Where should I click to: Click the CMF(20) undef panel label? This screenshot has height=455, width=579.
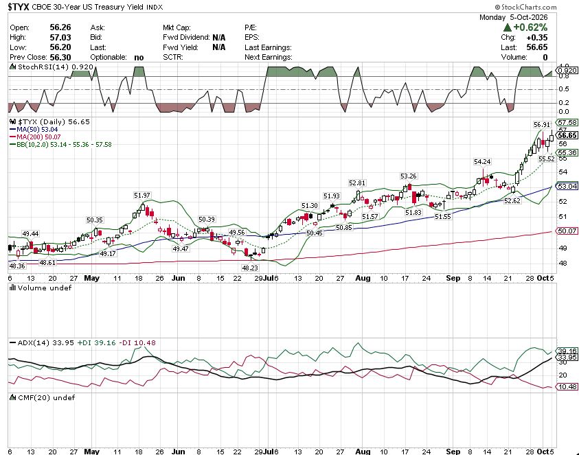click(46, 397)
